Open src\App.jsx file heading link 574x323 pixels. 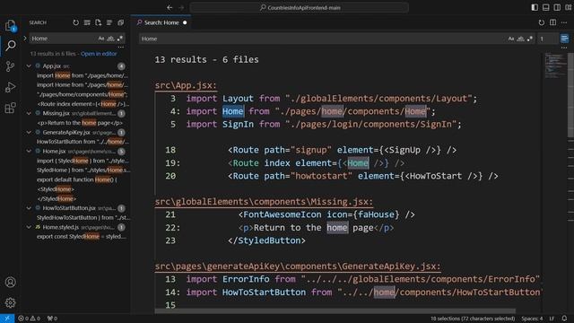pyautogui.click(x=186, y=85)
